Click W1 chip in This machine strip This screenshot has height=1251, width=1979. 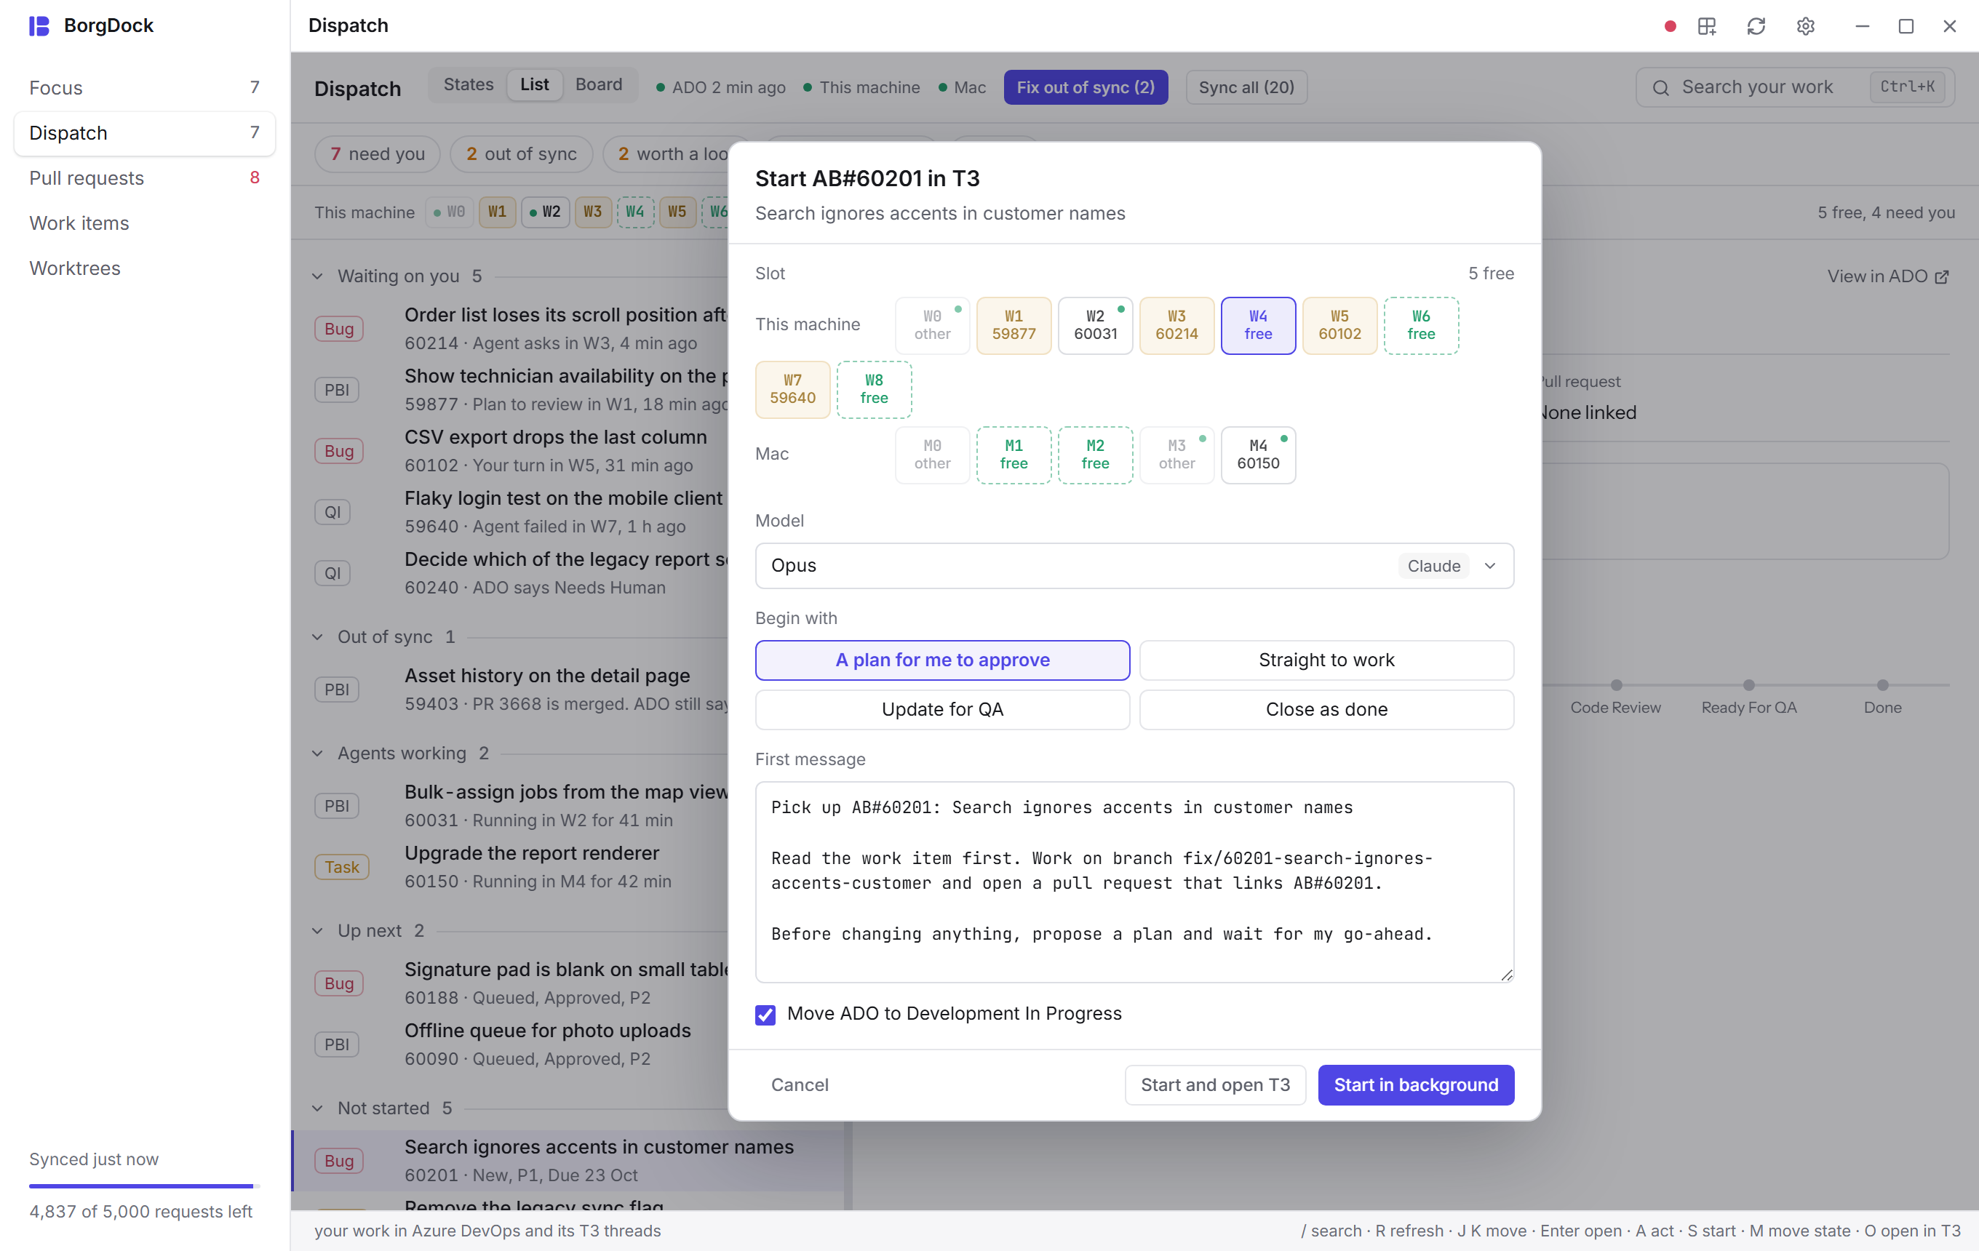[x=497, y=212]
